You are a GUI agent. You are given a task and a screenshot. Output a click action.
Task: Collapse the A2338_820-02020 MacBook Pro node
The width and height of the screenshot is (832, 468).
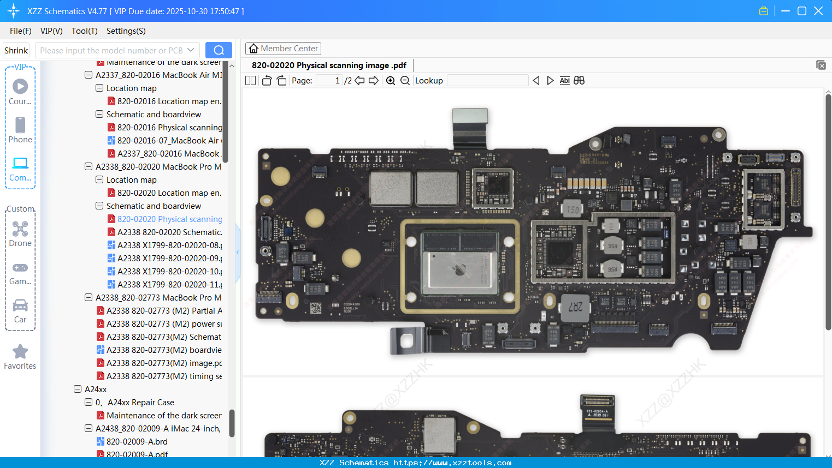pyautogui.click(x=88, y=166)
